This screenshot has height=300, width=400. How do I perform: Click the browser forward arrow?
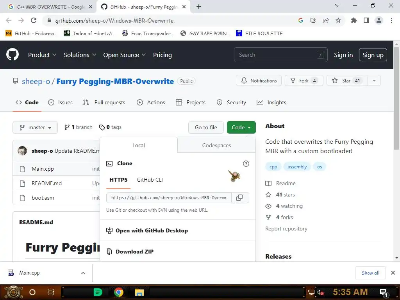coord(21,21)
